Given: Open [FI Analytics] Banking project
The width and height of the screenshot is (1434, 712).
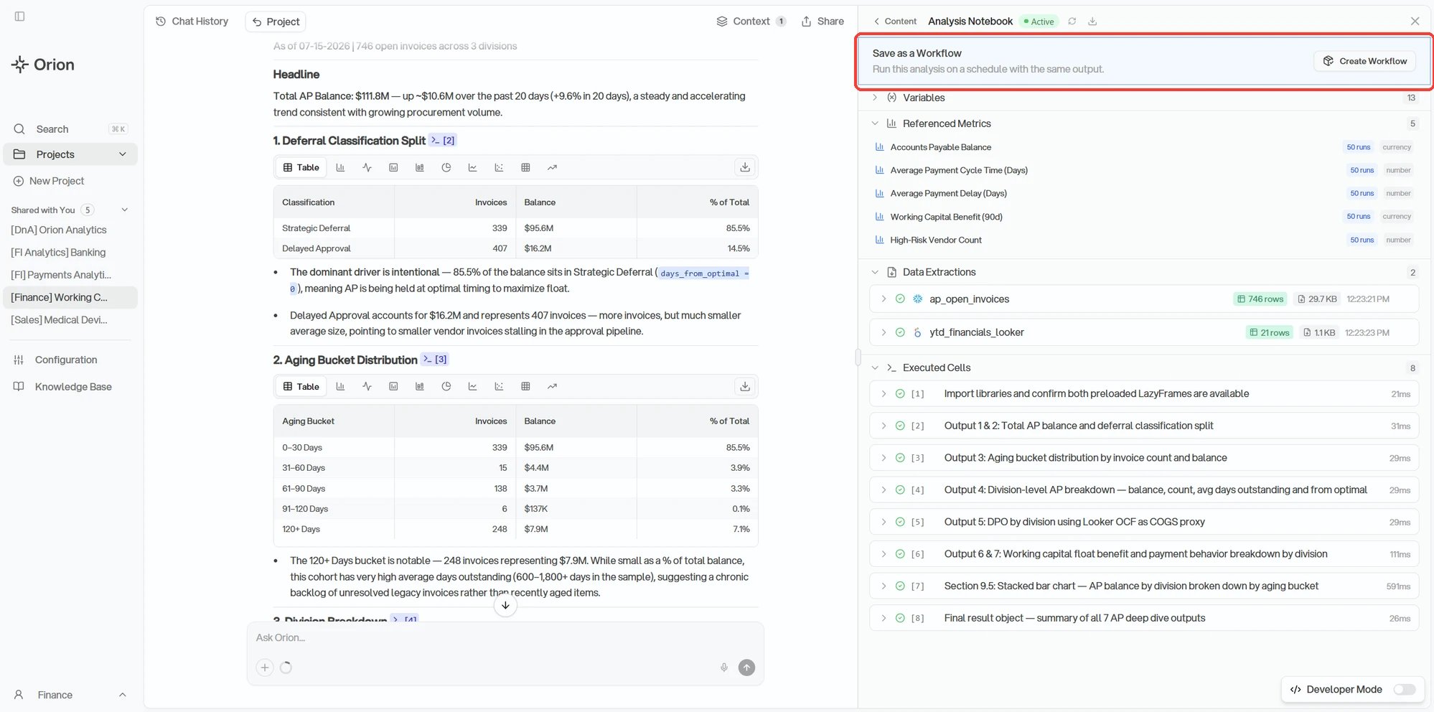Looking at the screenshot, I should click(58, 252).
